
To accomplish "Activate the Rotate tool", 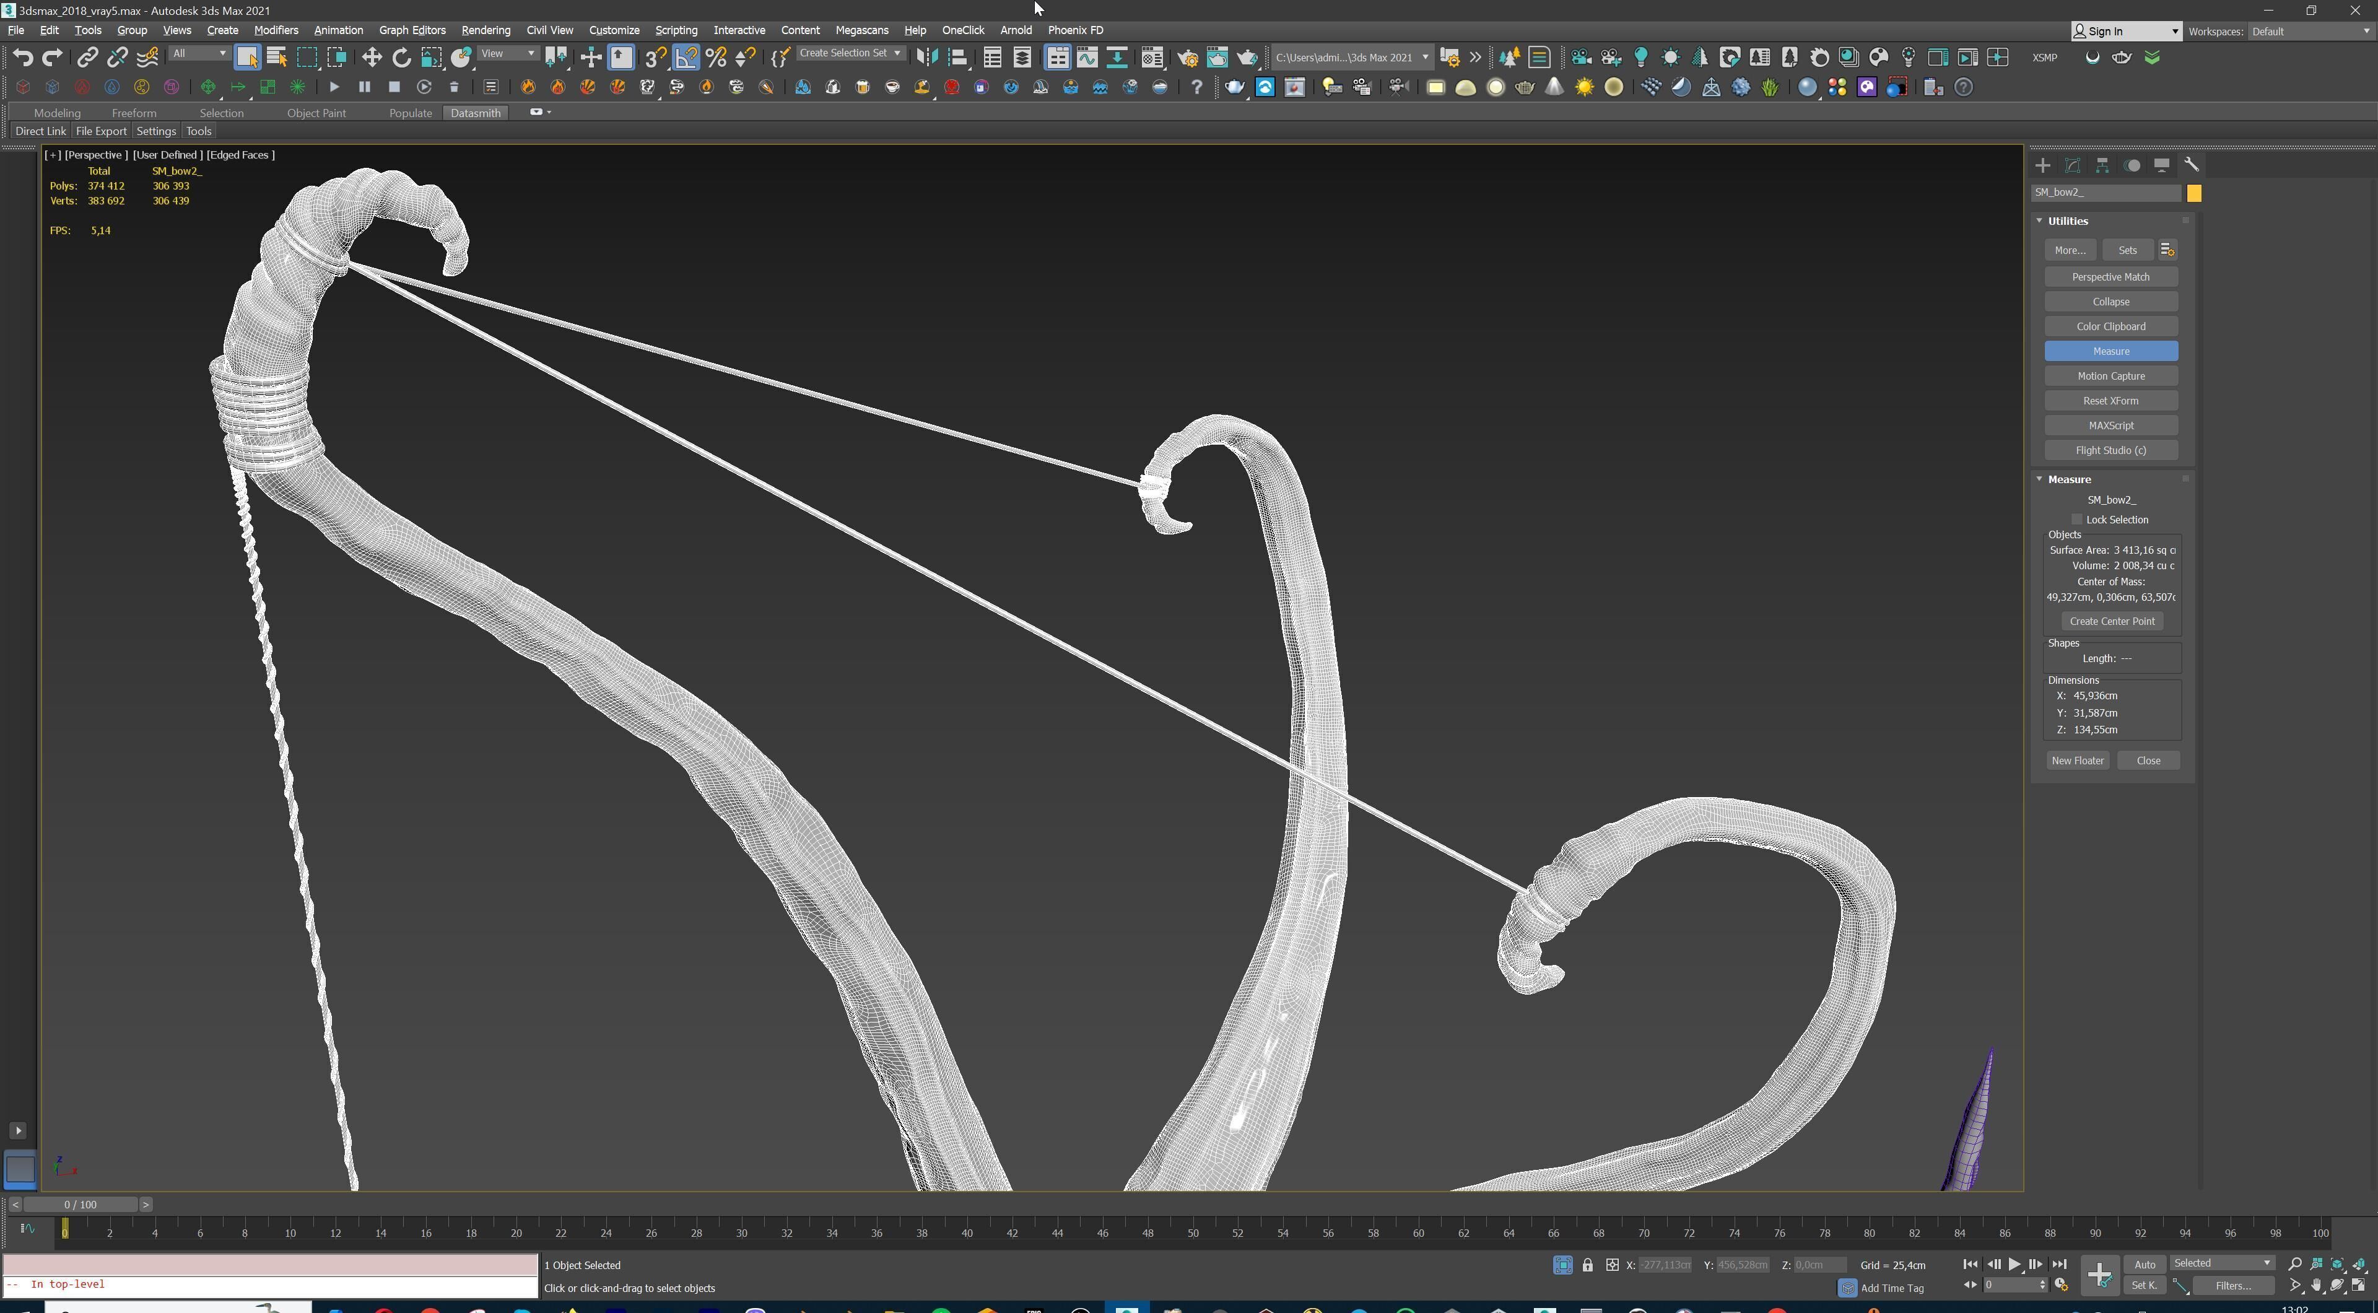I will coord(401,57).
